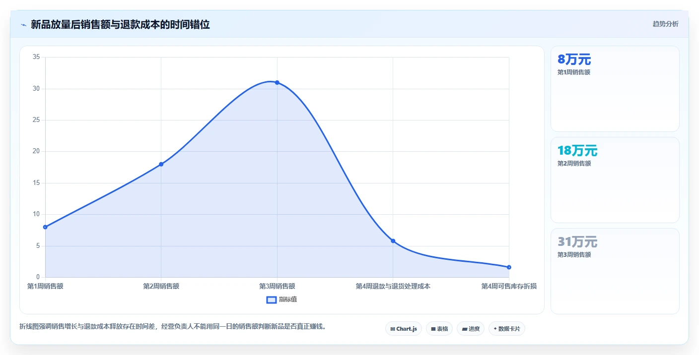Click the 指标值 legend text

288,299
